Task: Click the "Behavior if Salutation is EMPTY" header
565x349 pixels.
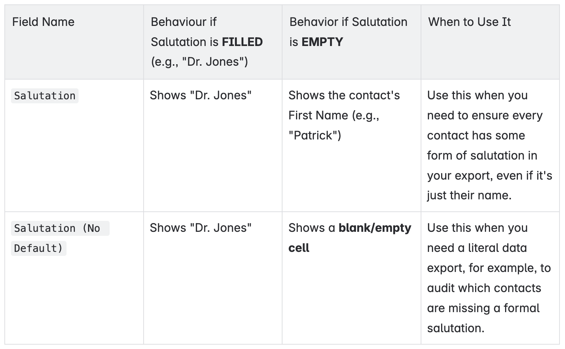Action: [x=348, y=32]
